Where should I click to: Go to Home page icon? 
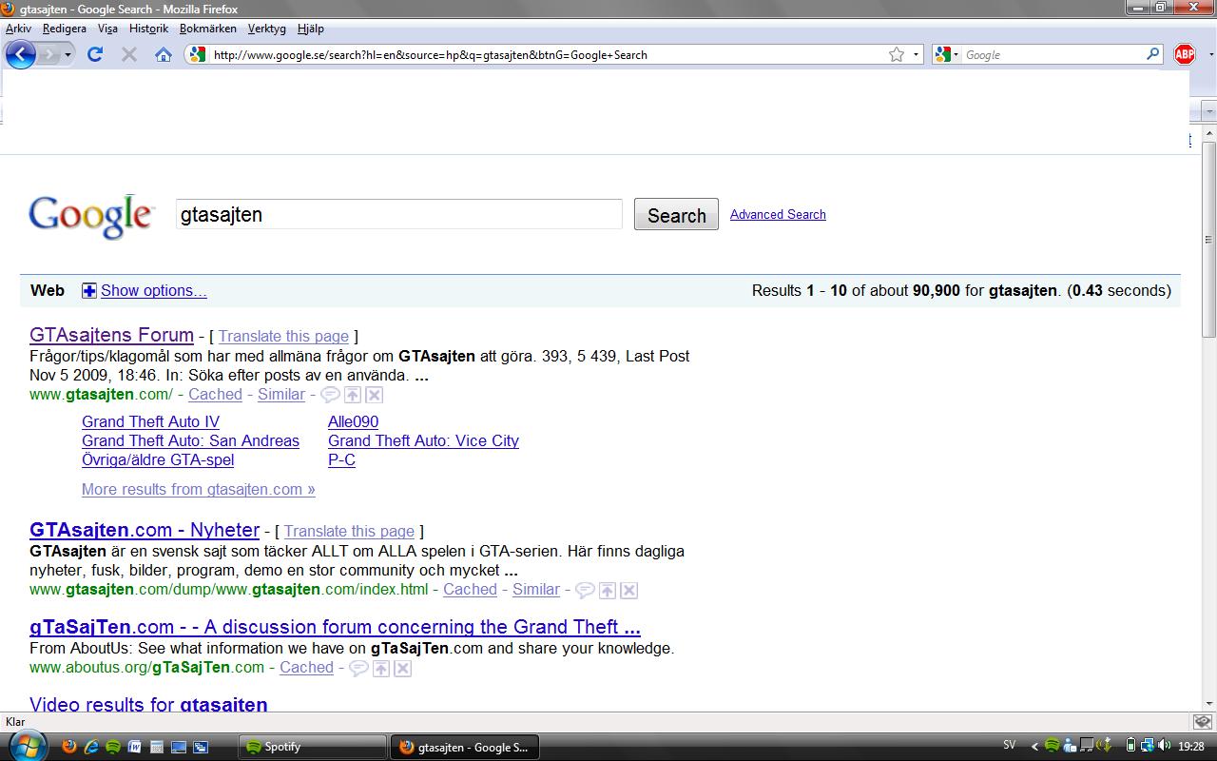click(164, 54)
